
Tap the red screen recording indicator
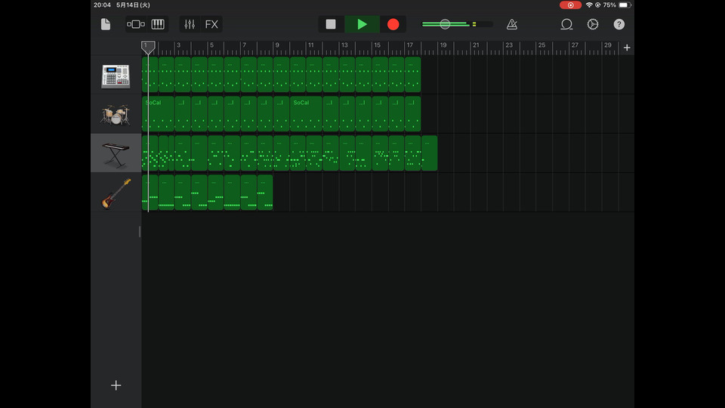(570, 5)
